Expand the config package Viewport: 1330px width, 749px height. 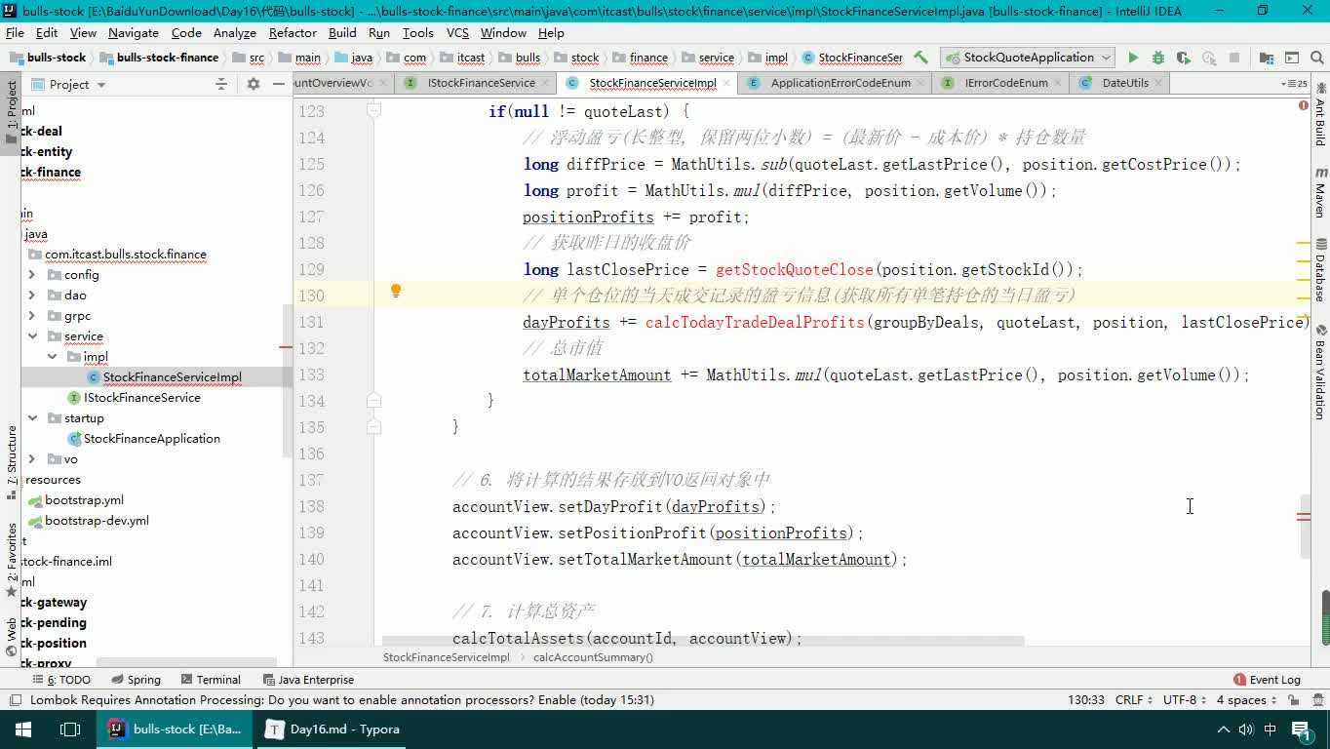pyautogui.click(x=32, y=275)
